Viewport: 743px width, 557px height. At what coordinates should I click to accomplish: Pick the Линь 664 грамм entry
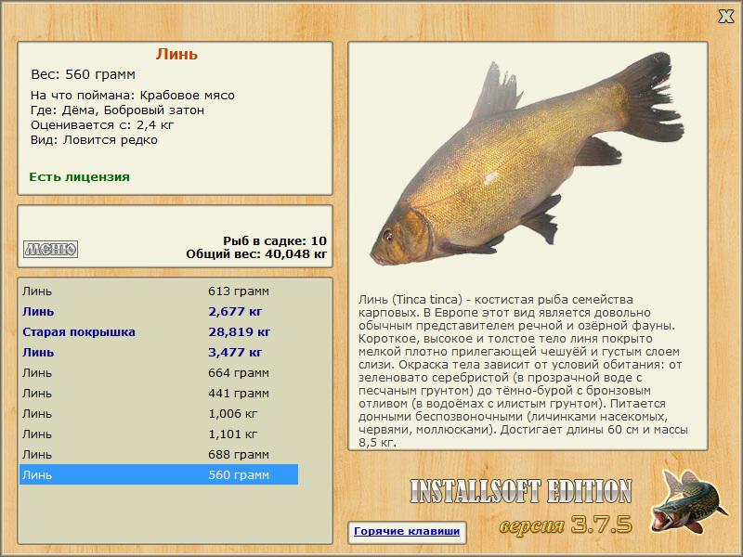click(159, 373)
